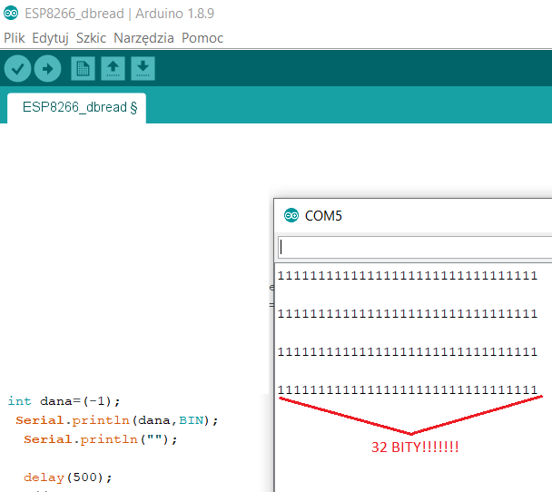
Task: Open the Edytuj menu
Action: pos(50,38)
